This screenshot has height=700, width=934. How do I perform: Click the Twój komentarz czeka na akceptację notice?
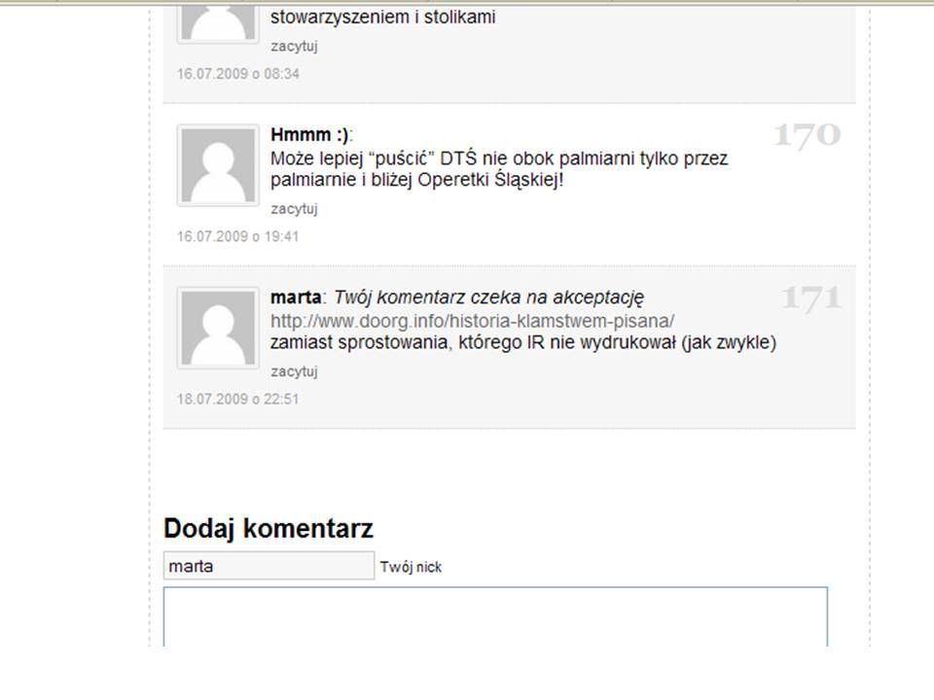coord(489,297)
